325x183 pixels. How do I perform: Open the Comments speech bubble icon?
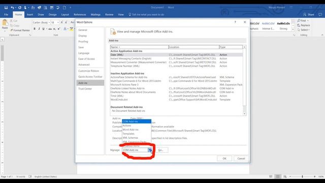pyautogui.click(x=320, y=15)
